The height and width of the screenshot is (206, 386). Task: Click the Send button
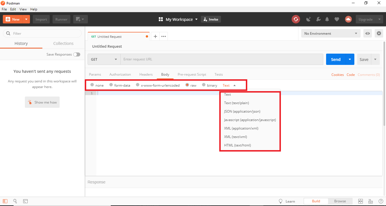coord(336,59)
